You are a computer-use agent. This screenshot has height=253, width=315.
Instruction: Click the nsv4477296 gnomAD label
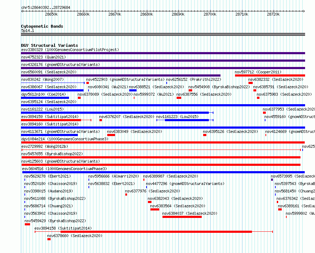(185, 184)
